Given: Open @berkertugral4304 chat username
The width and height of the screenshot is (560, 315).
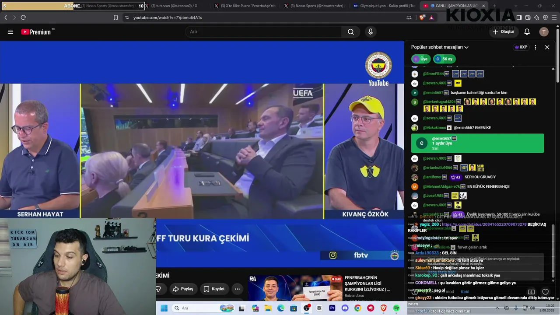Looking at the screenshot, I should [440, 102].
